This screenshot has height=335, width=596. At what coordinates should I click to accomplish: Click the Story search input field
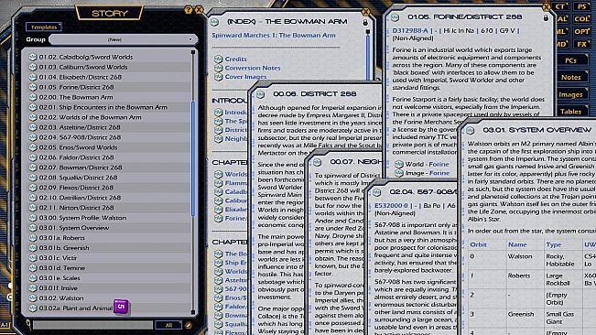[92, 325]
